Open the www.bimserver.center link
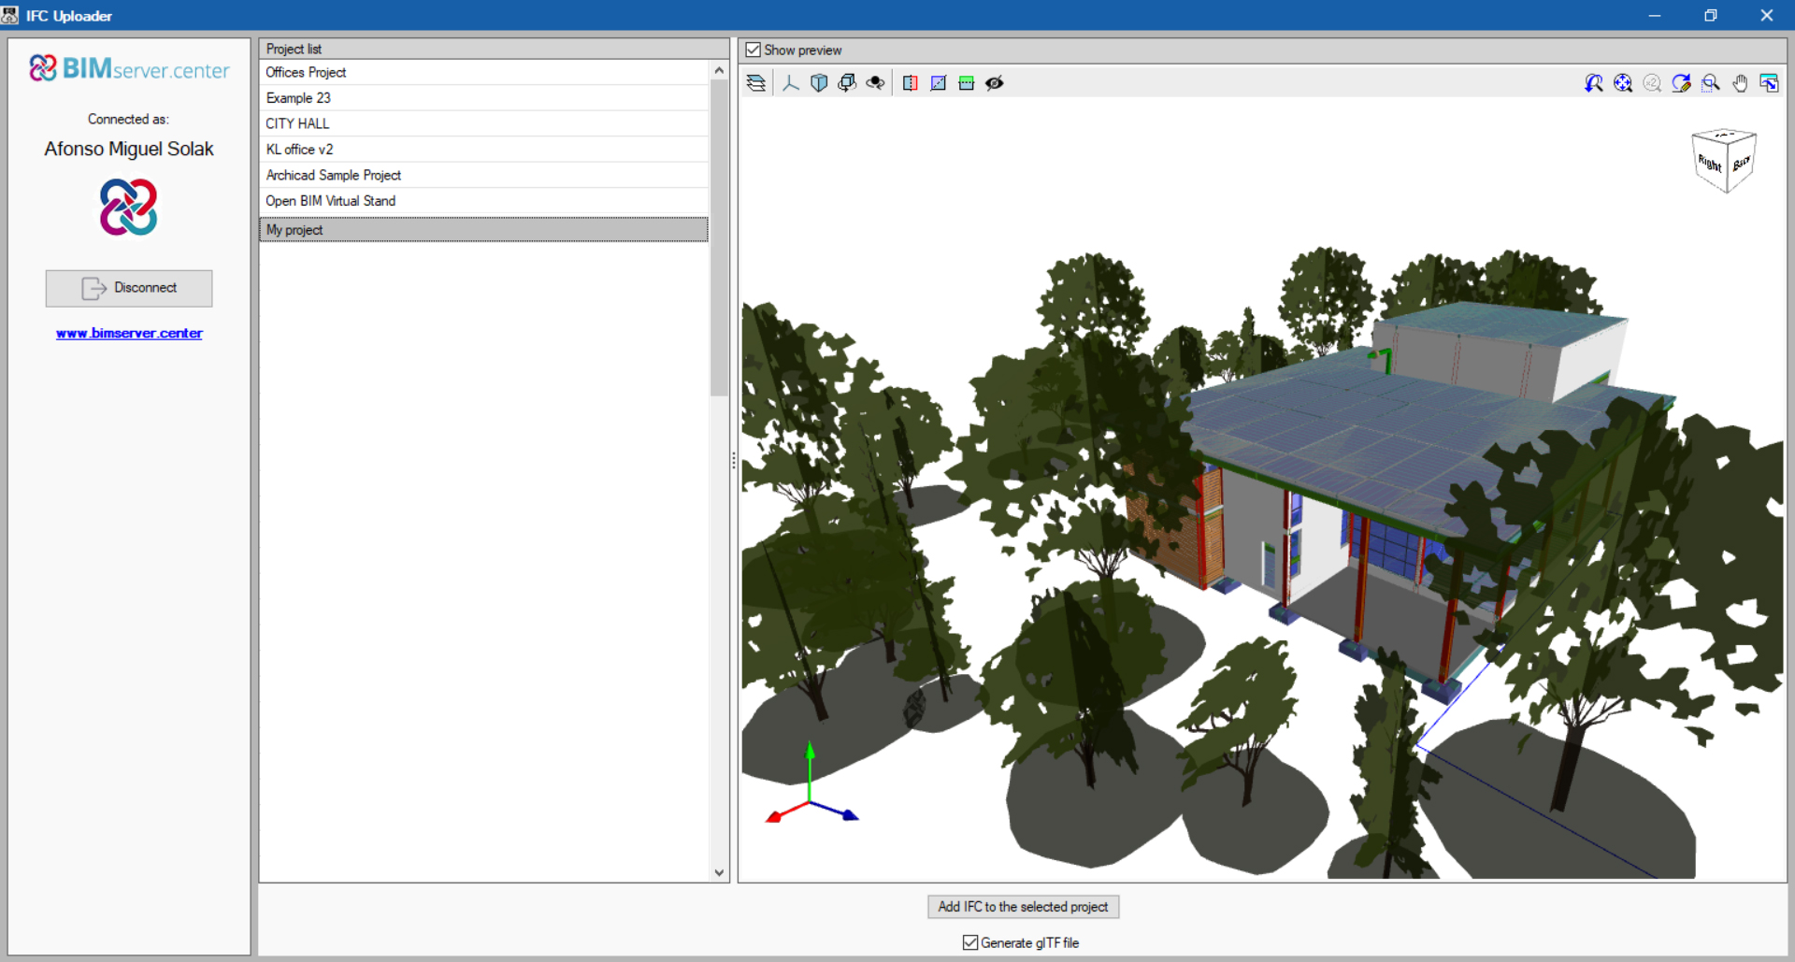Viewport: 1795px width, 962px height. point(128,333)
